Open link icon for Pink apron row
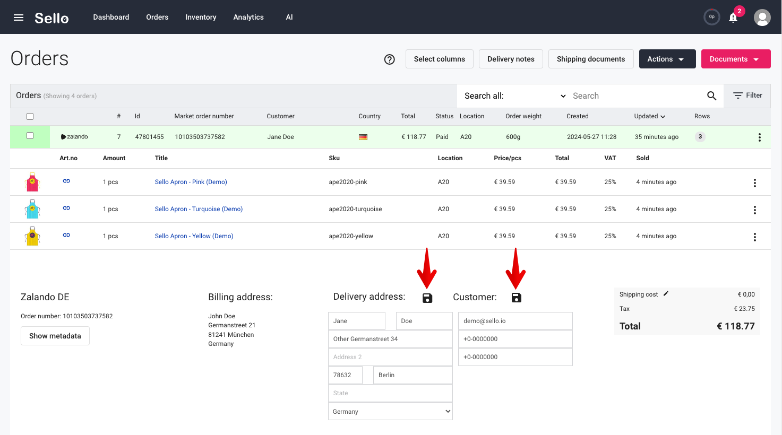782x435 pixels. [66, 181]
